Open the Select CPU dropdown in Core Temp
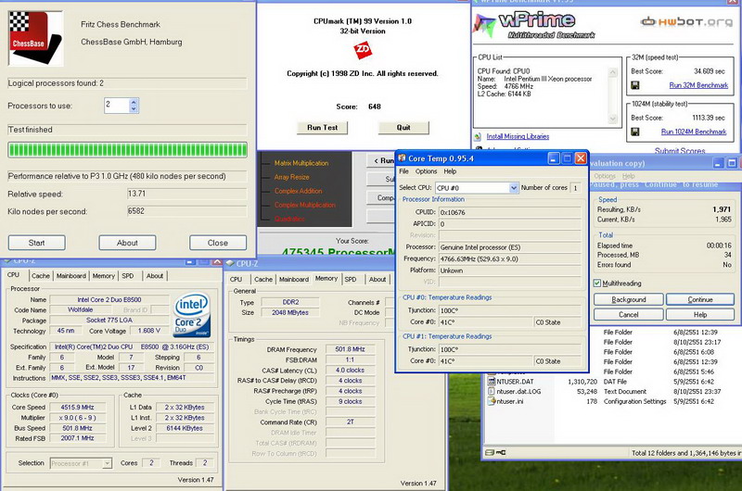The height and width of the screenshot is (491, 742). pyautogui.click(x=514, y=188)
